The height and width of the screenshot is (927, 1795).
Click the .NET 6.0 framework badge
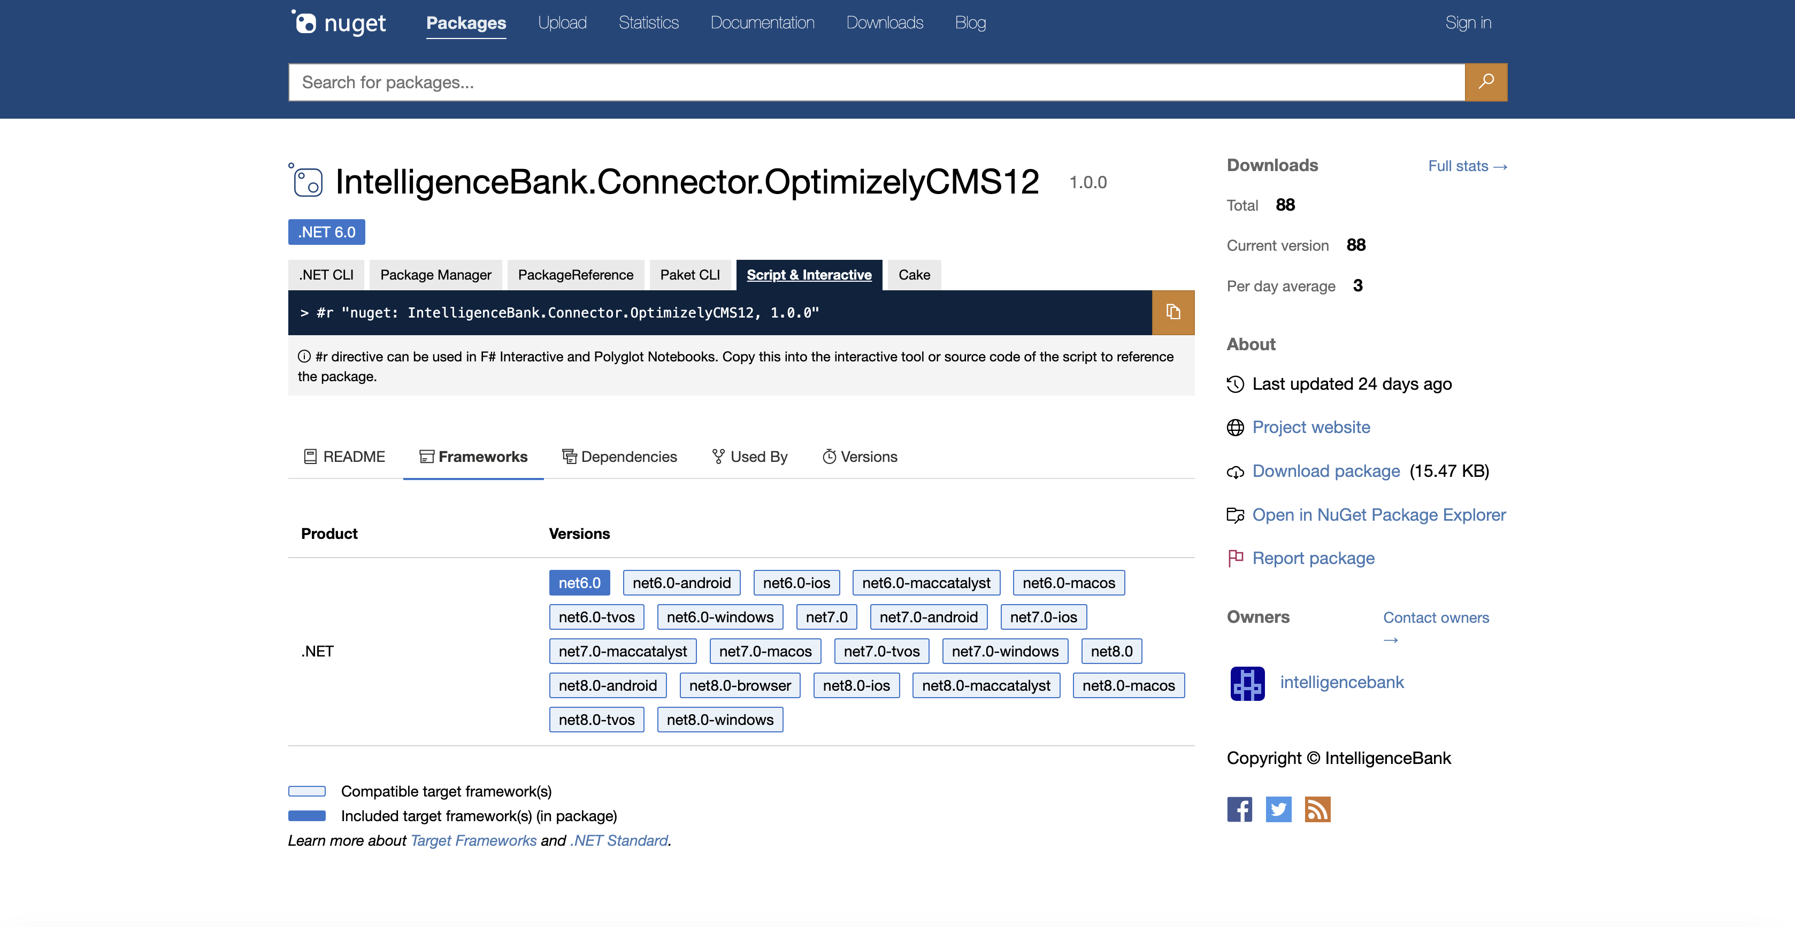tap(326, 233)
